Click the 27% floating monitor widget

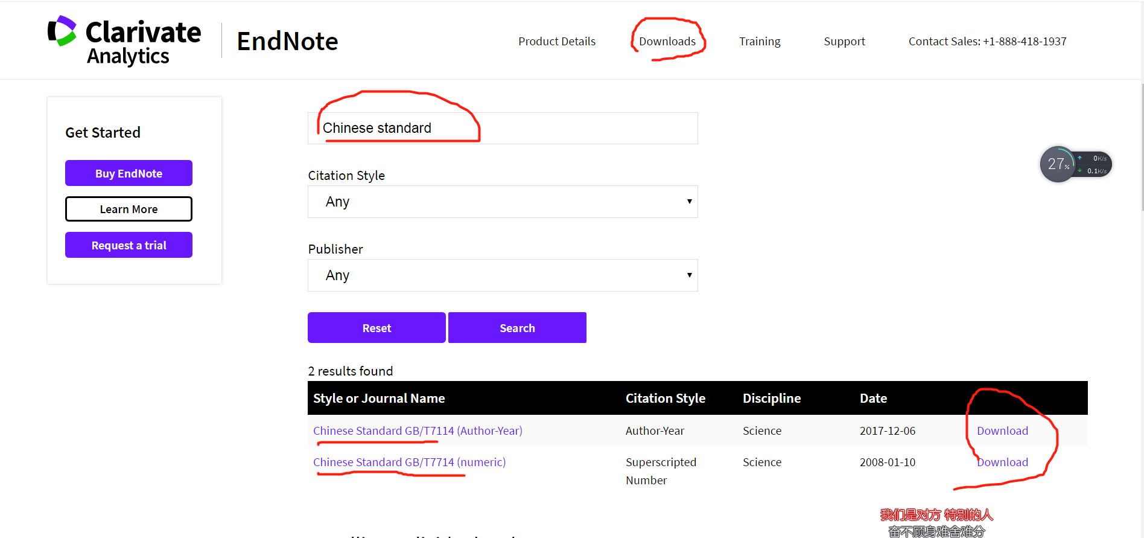click(1075, 164)
